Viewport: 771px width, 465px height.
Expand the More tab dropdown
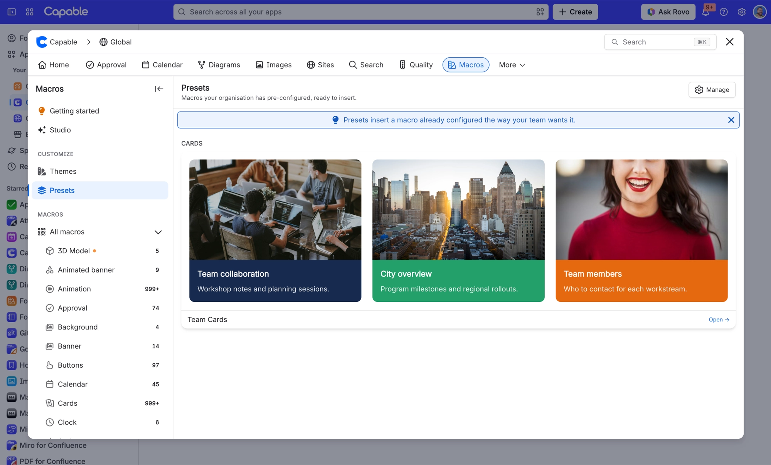[512, 65]
